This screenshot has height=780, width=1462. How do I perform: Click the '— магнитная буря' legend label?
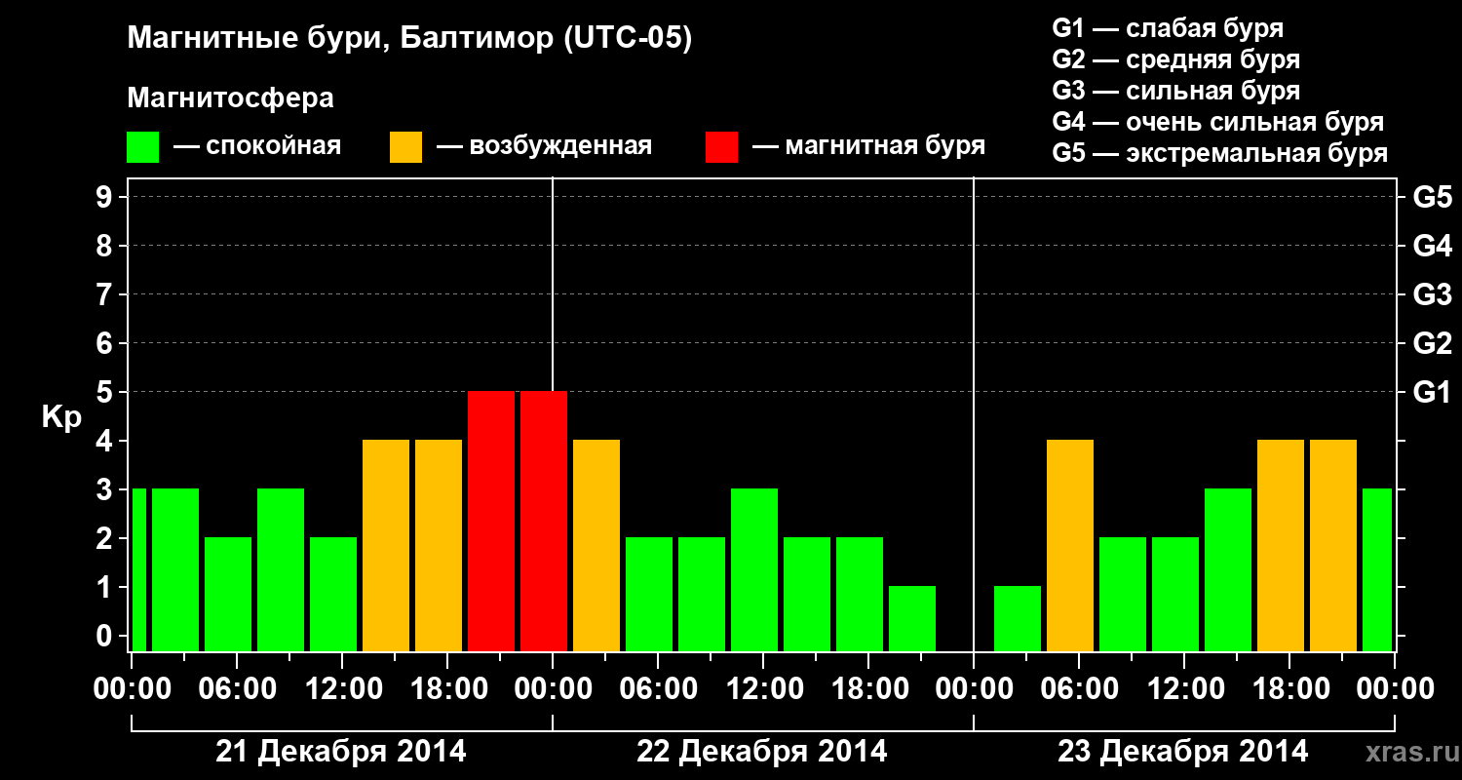tap(868, 147)
